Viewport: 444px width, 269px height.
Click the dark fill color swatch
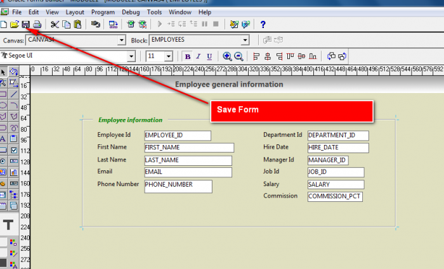pyautogui.click(x=4, y=263)
